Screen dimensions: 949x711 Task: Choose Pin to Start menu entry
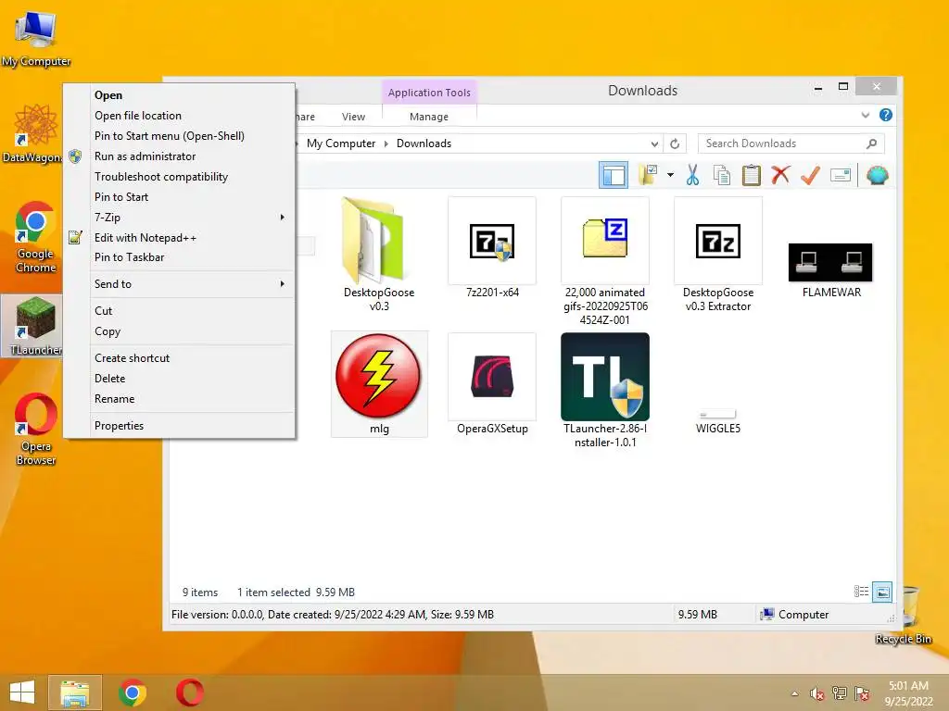(180, 197)
